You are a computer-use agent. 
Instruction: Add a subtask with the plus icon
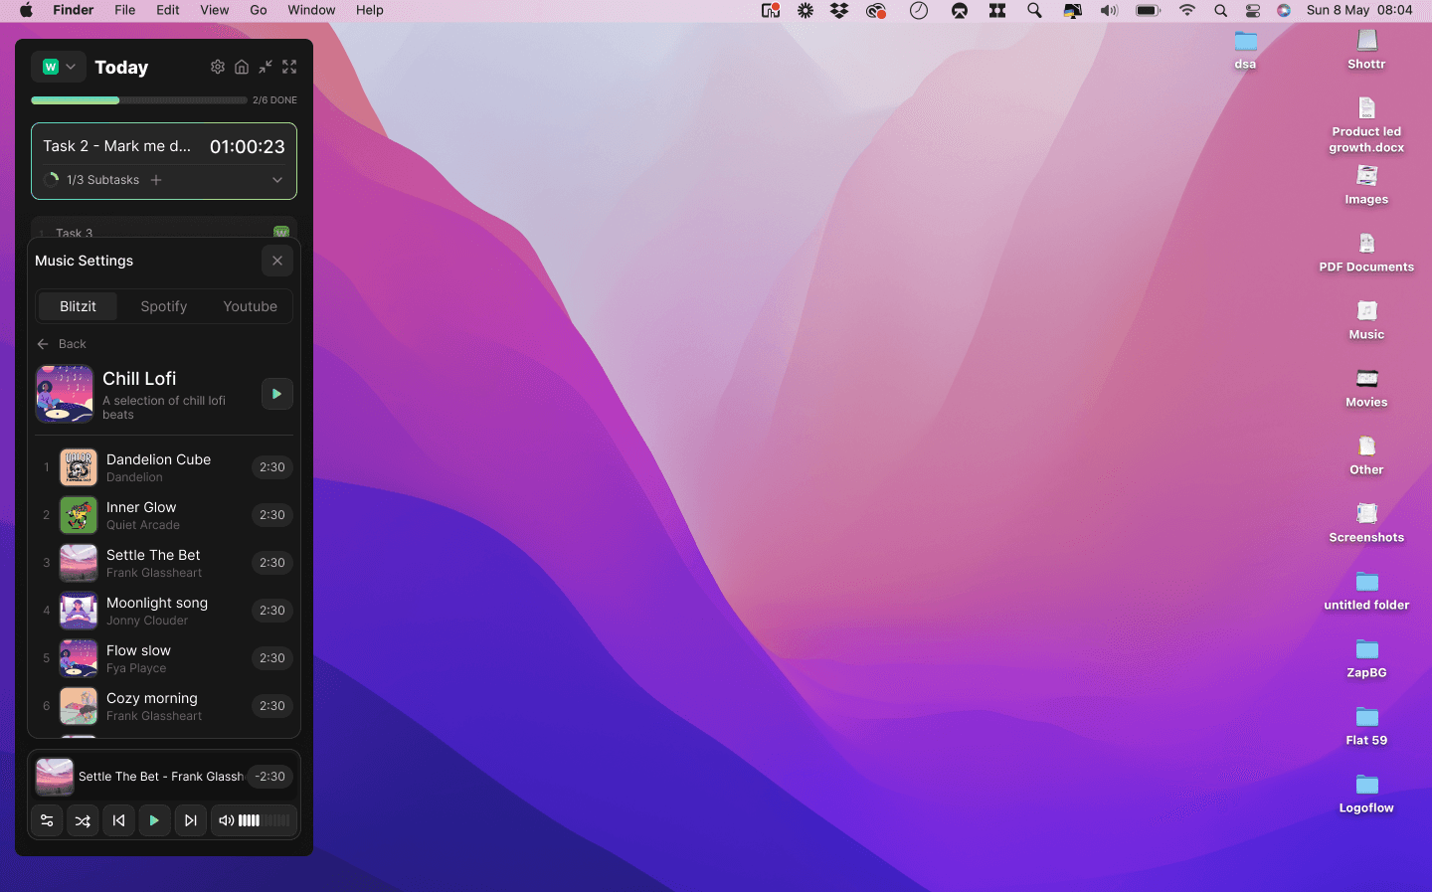[157, 180]
